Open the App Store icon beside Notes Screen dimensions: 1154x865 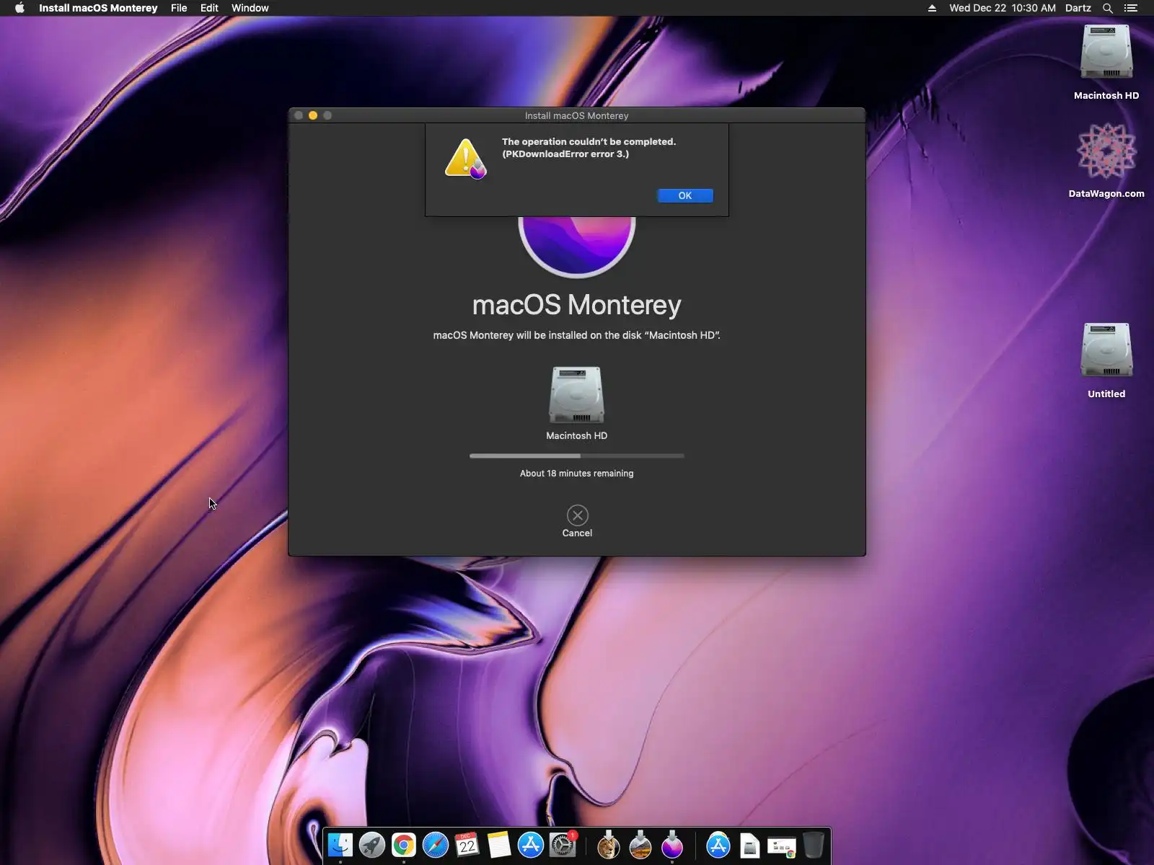[531, 845]
